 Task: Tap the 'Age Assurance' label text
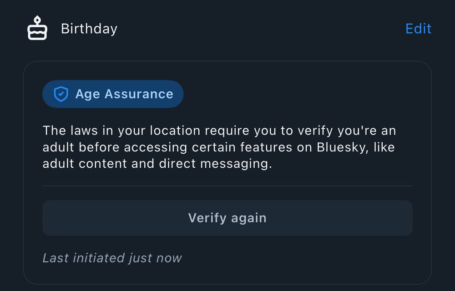124,94
